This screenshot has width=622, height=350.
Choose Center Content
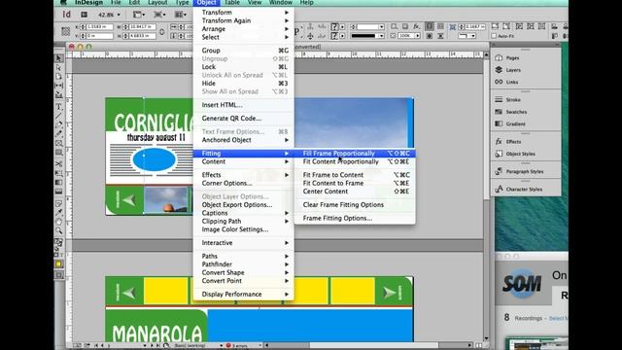(x=355, y=192)
